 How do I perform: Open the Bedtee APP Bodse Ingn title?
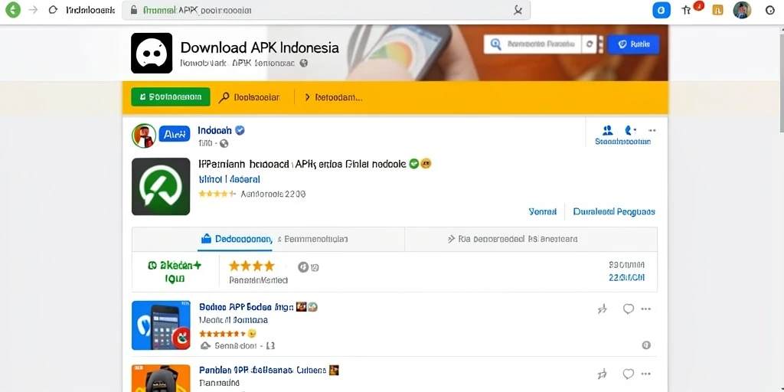pyautogui.click(x=246, y=307)
